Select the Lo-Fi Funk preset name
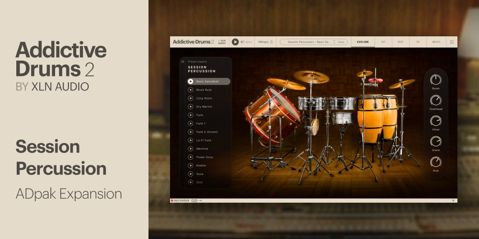This screenshot has height=239, width=479. click(x=204, y=140)
